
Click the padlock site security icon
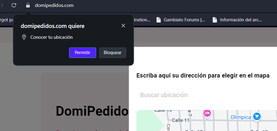tap(28, 5)
